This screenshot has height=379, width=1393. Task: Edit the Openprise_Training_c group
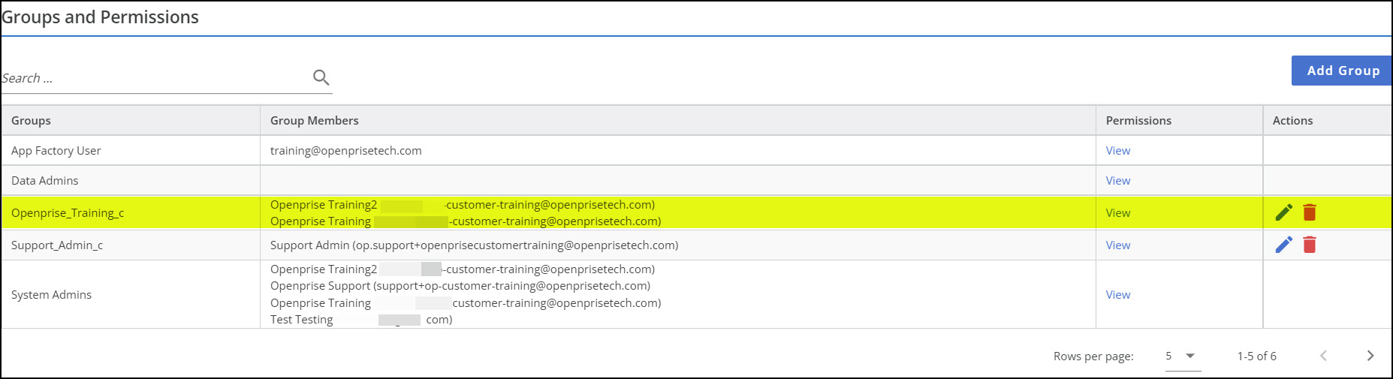tap(1283, 212)
